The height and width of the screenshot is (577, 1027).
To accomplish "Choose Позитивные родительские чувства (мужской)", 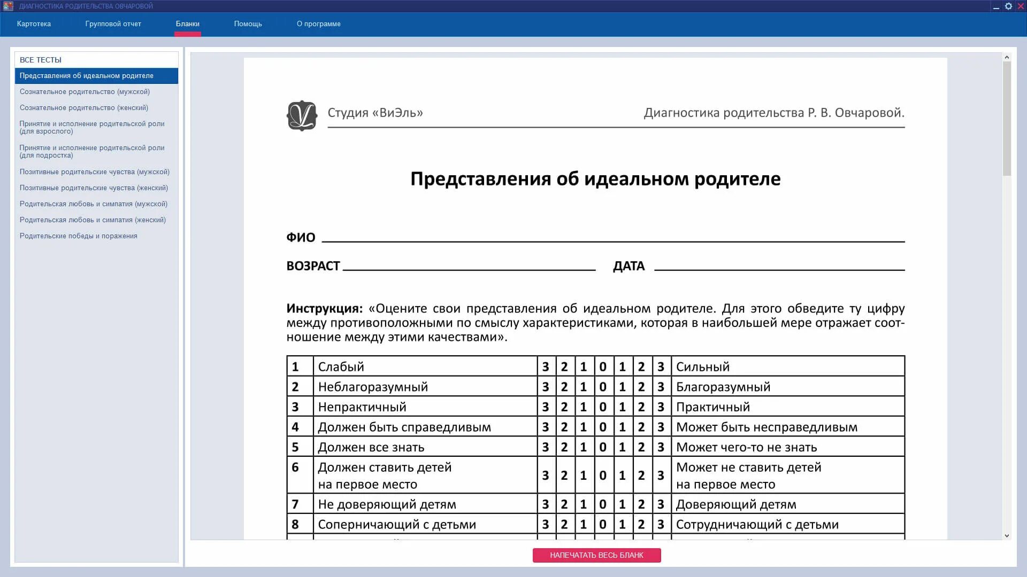I will 94,172.
